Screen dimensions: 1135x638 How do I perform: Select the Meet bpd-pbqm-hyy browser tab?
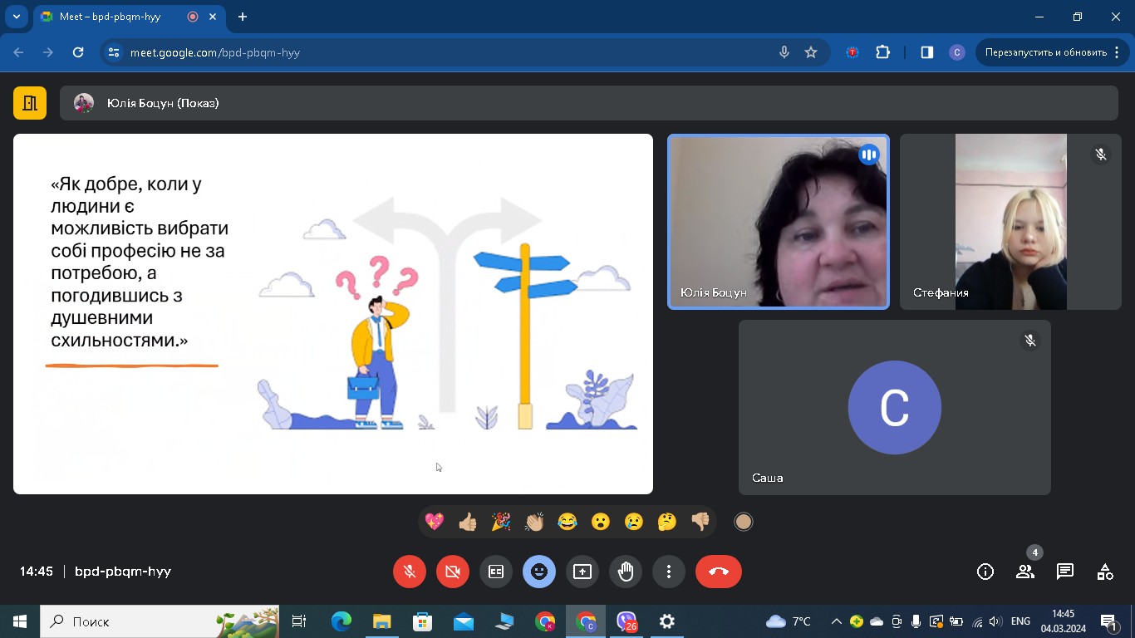(116, 17)
